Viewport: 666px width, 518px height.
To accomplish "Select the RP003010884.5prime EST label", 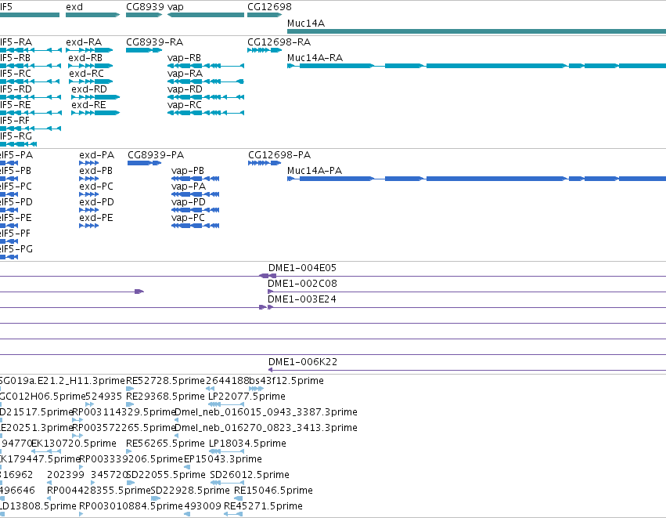I will click(x=131, y=506).
